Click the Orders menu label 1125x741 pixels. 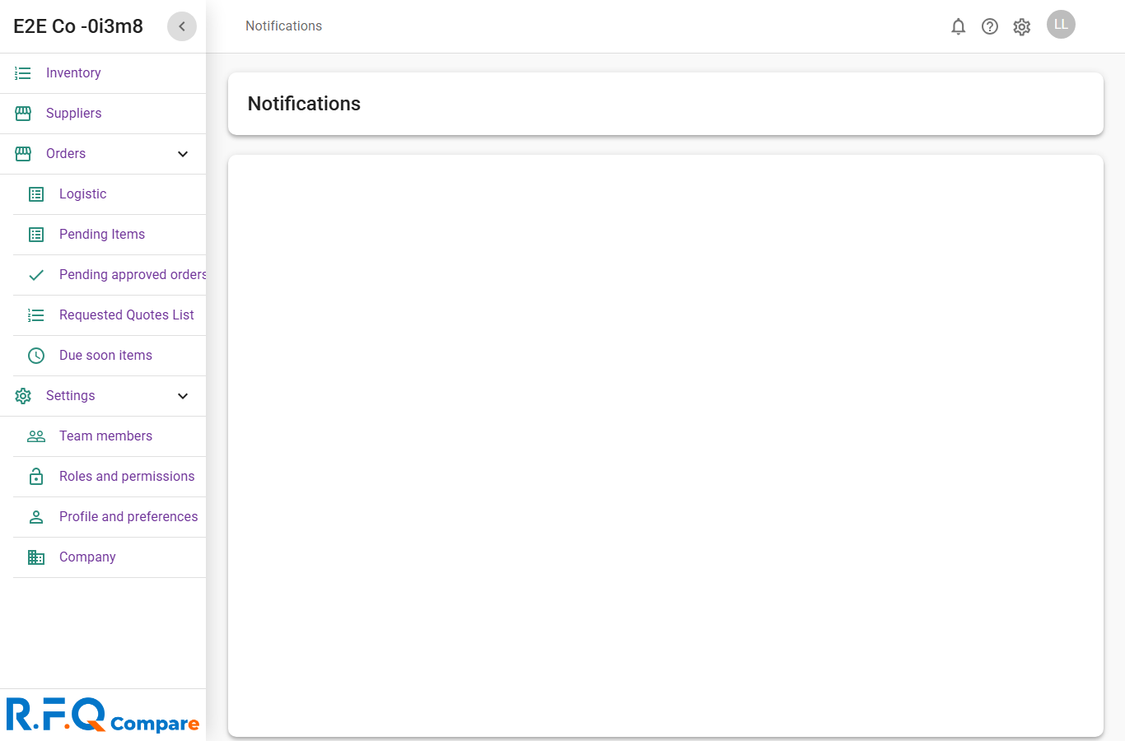point(66,154)
